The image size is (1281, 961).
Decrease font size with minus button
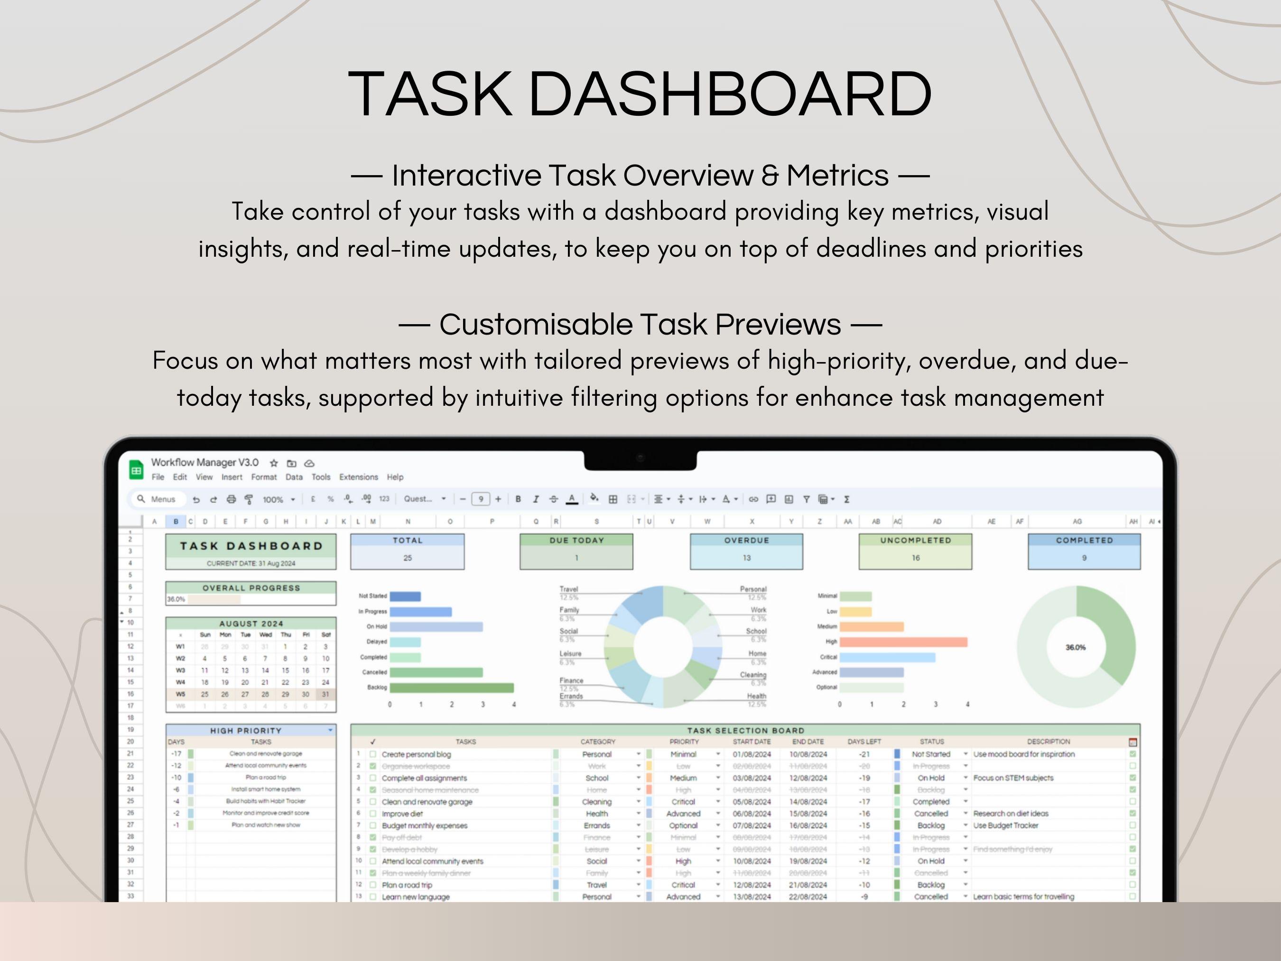point(463,499)
